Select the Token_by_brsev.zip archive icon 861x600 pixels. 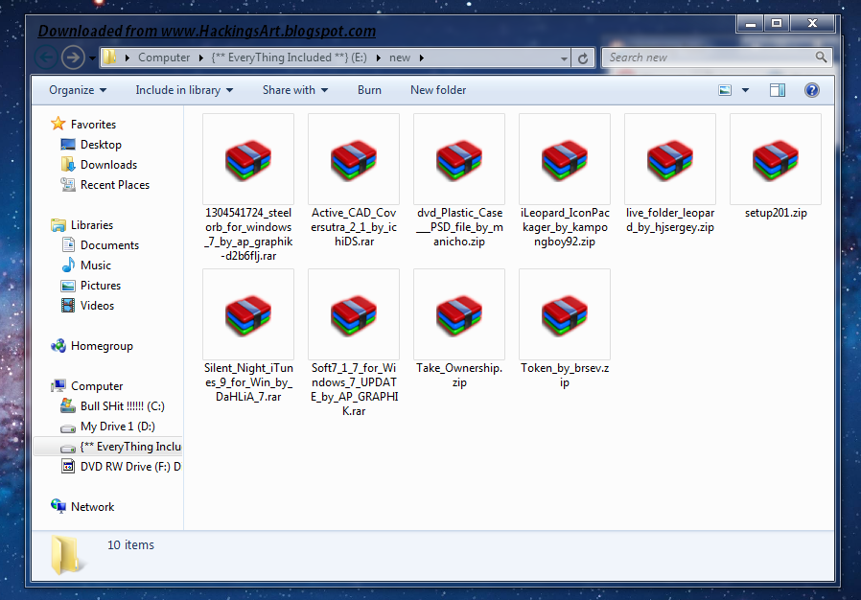[564, 313]
